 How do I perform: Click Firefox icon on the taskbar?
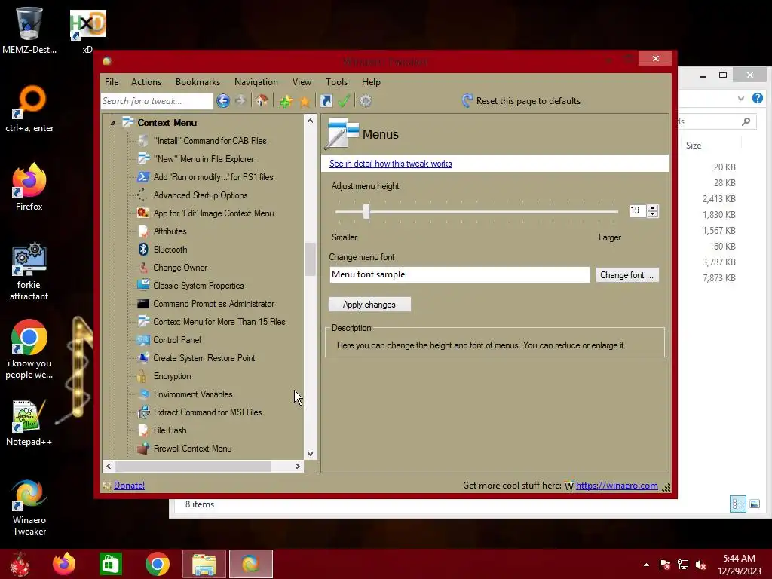64,564
